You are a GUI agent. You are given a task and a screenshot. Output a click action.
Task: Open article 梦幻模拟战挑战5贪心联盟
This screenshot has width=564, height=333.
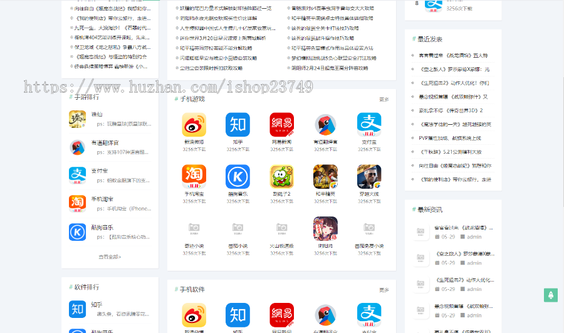pyautogui.click(x=334, y=58)
